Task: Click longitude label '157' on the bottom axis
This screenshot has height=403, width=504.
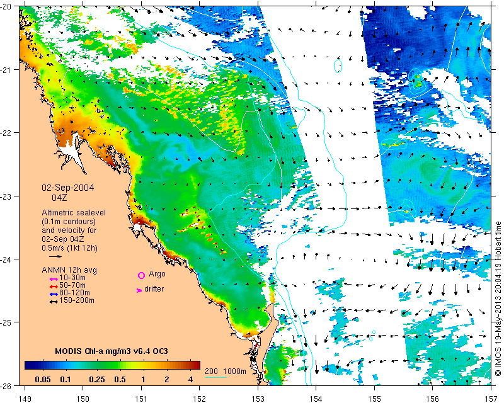Action: pyautogui.click(x=491, y=399)
